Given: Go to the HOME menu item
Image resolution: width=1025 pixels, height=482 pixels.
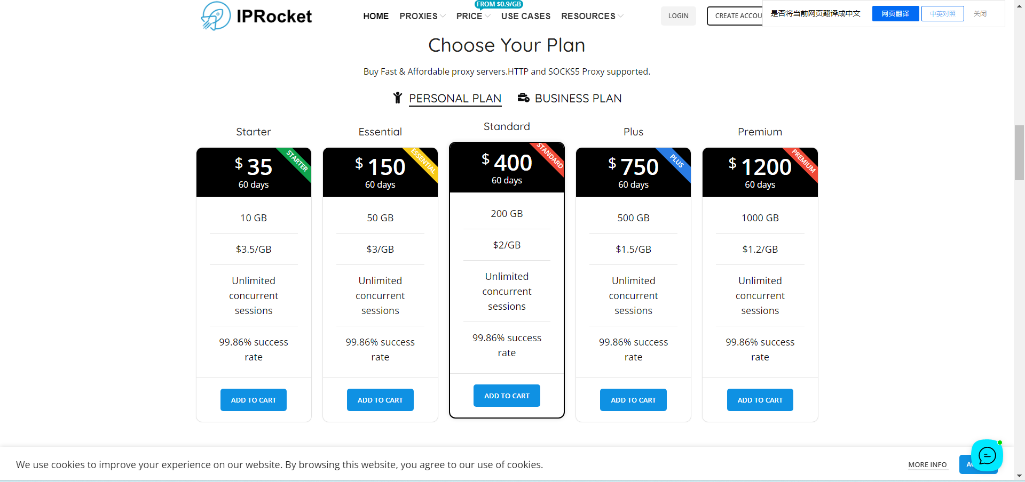Looking at the screenshot, I should click(376, 16).
